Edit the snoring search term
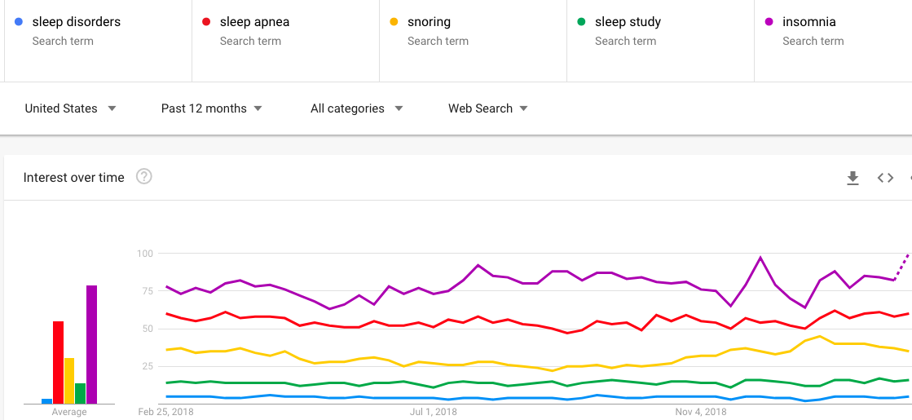Screen dimensions: 912x420 click(429, 22)
